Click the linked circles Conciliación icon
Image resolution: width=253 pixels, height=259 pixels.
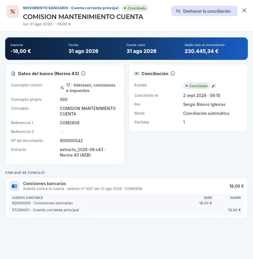137,73
